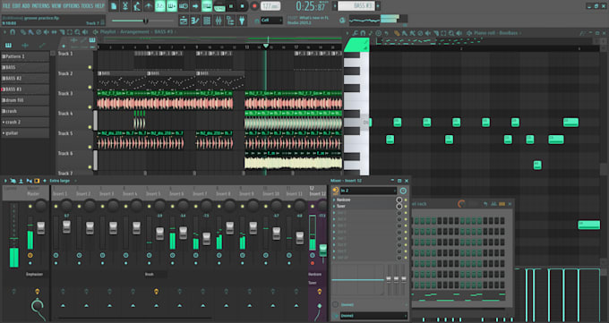Open the ADD menu
Image resolution: width=609 pixels, height=323 pixels.
[x=26, y=6]
